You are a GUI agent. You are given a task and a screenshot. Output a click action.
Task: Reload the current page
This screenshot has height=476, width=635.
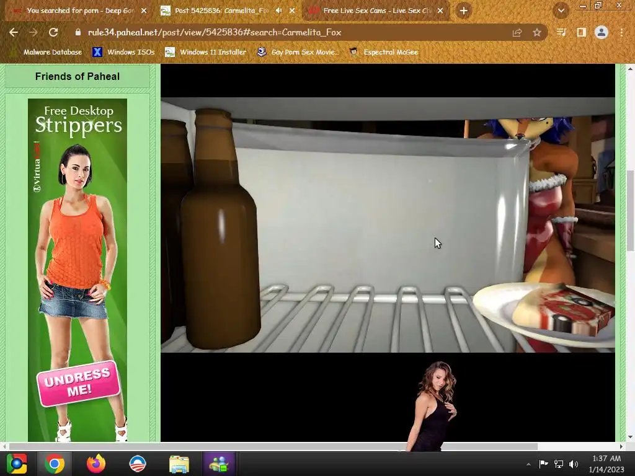pyautogui.click(x=53, y=32)
